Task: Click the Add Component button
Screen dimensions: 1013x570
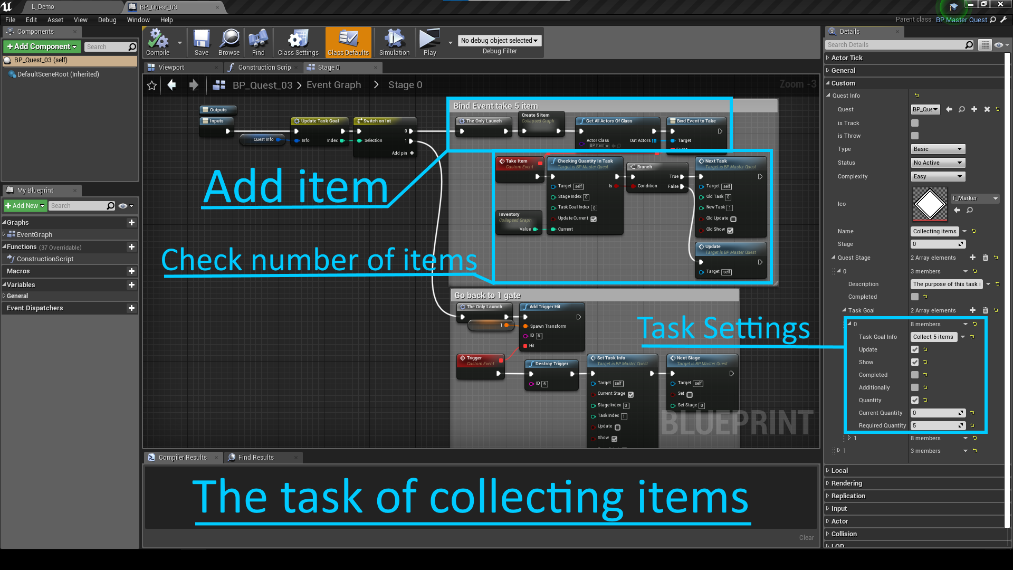Action: (42, 46)
